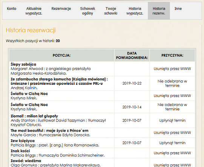Open Historia wypożycz. tab
This screenshot has width=204, height=167.
135,11
